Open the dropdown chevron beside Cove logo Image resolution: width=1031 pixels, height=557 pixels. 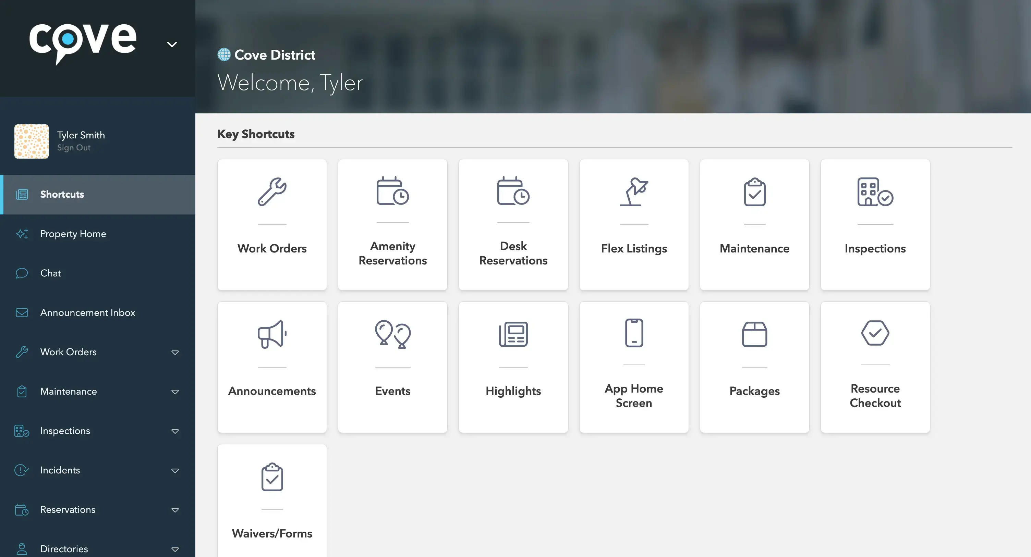[172, 45]
